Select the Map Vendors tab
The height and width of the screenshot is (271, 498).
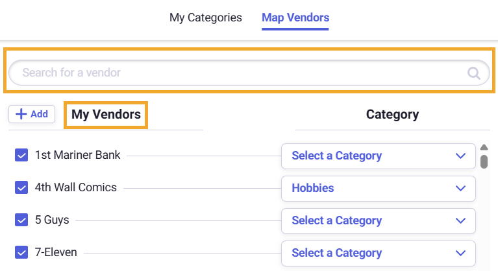(x=295, y=18)
